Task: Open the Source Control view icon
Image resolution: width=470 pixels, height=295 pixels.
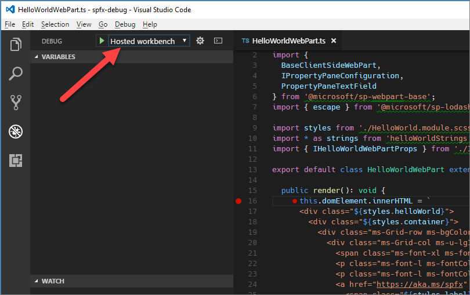Action: click(x=16, y=103)
